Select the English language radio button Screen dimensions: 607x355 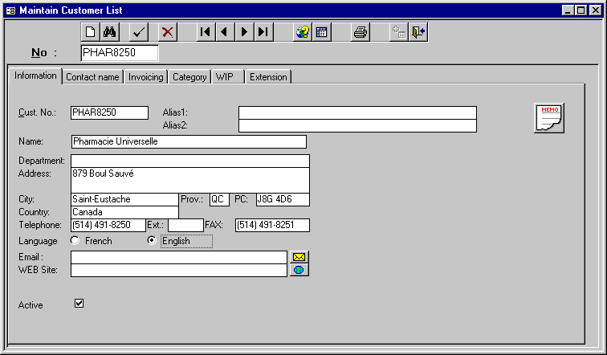tap(152, 241)
